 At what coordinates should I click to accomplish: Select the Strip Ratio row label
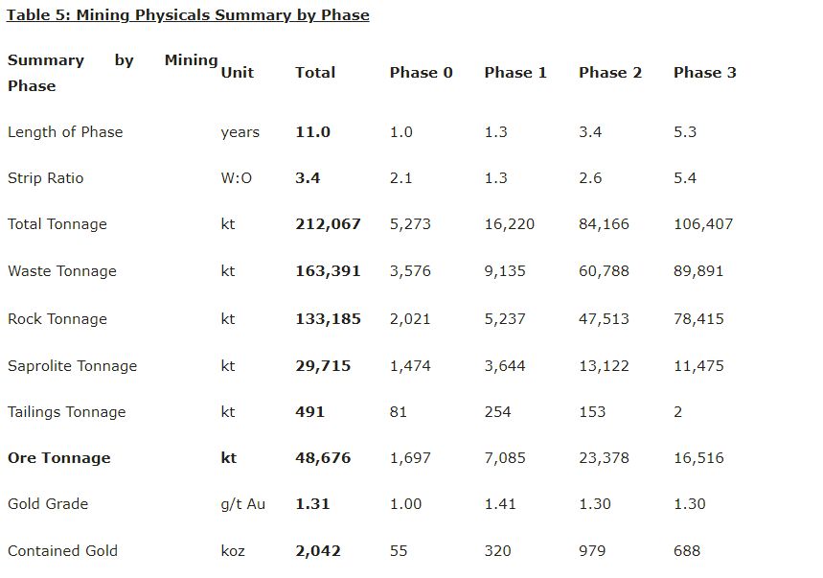coord(46,178)
